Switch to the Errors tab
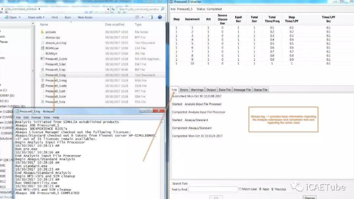 tap(184, 90)
